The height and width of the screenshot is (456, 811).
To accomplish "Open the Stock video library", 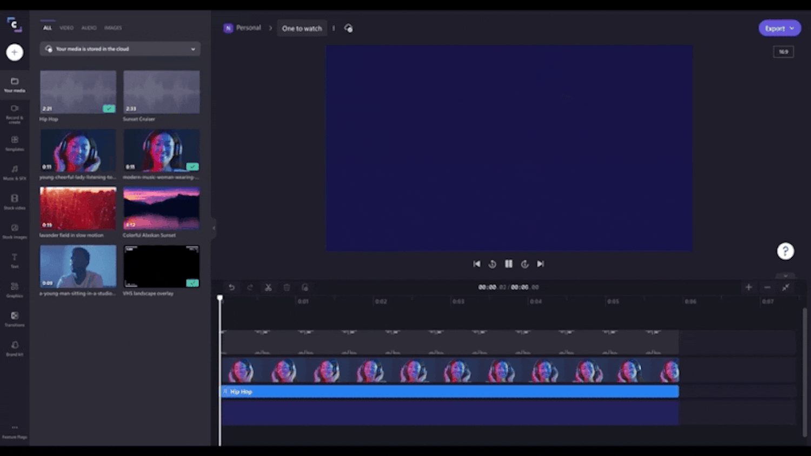I will [14, 201].
